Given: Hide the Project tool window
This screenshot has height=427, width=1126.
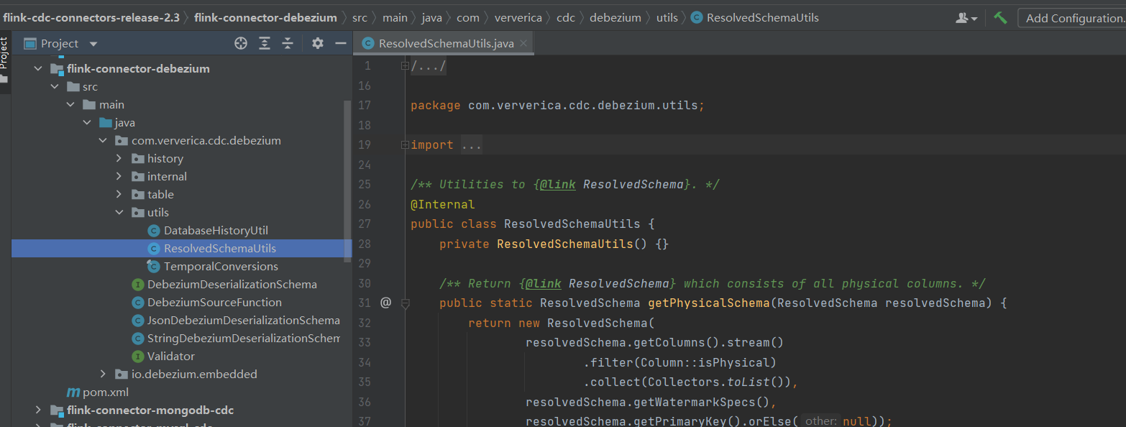Looking at the screenshot, I should 340,43.
